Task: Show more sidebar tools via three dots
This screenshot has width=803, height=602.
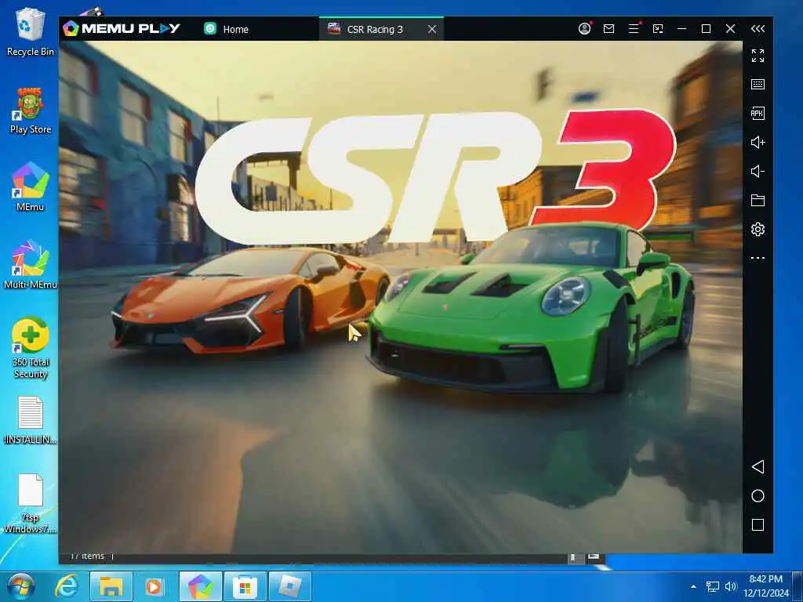Action: click(x=758, y=258)
